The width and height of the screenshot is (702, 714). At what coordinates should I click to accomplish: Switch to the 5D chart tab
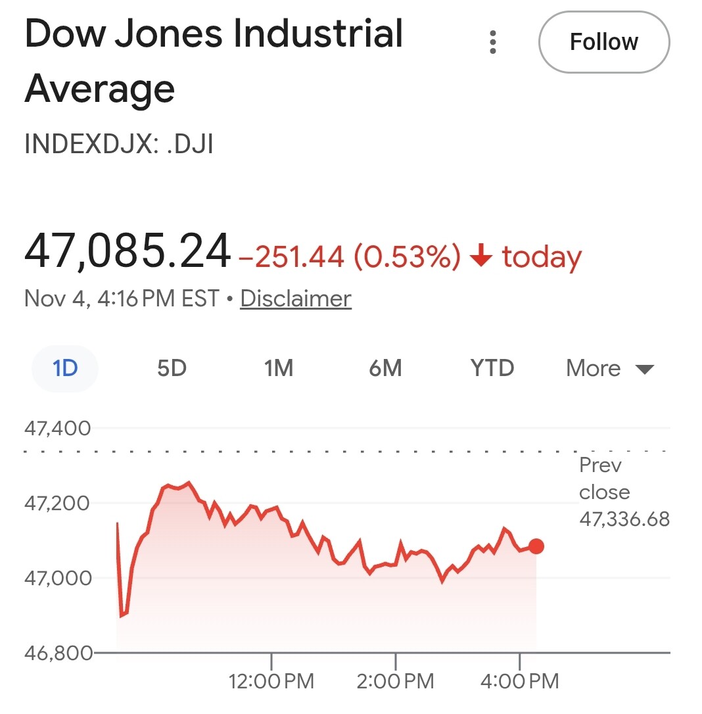click(x=172, y=368)
